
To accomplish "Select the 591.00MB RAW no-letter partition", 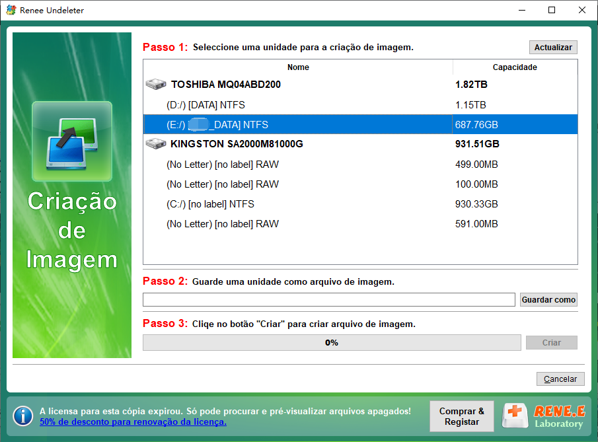I will click(x=360, y=224).
